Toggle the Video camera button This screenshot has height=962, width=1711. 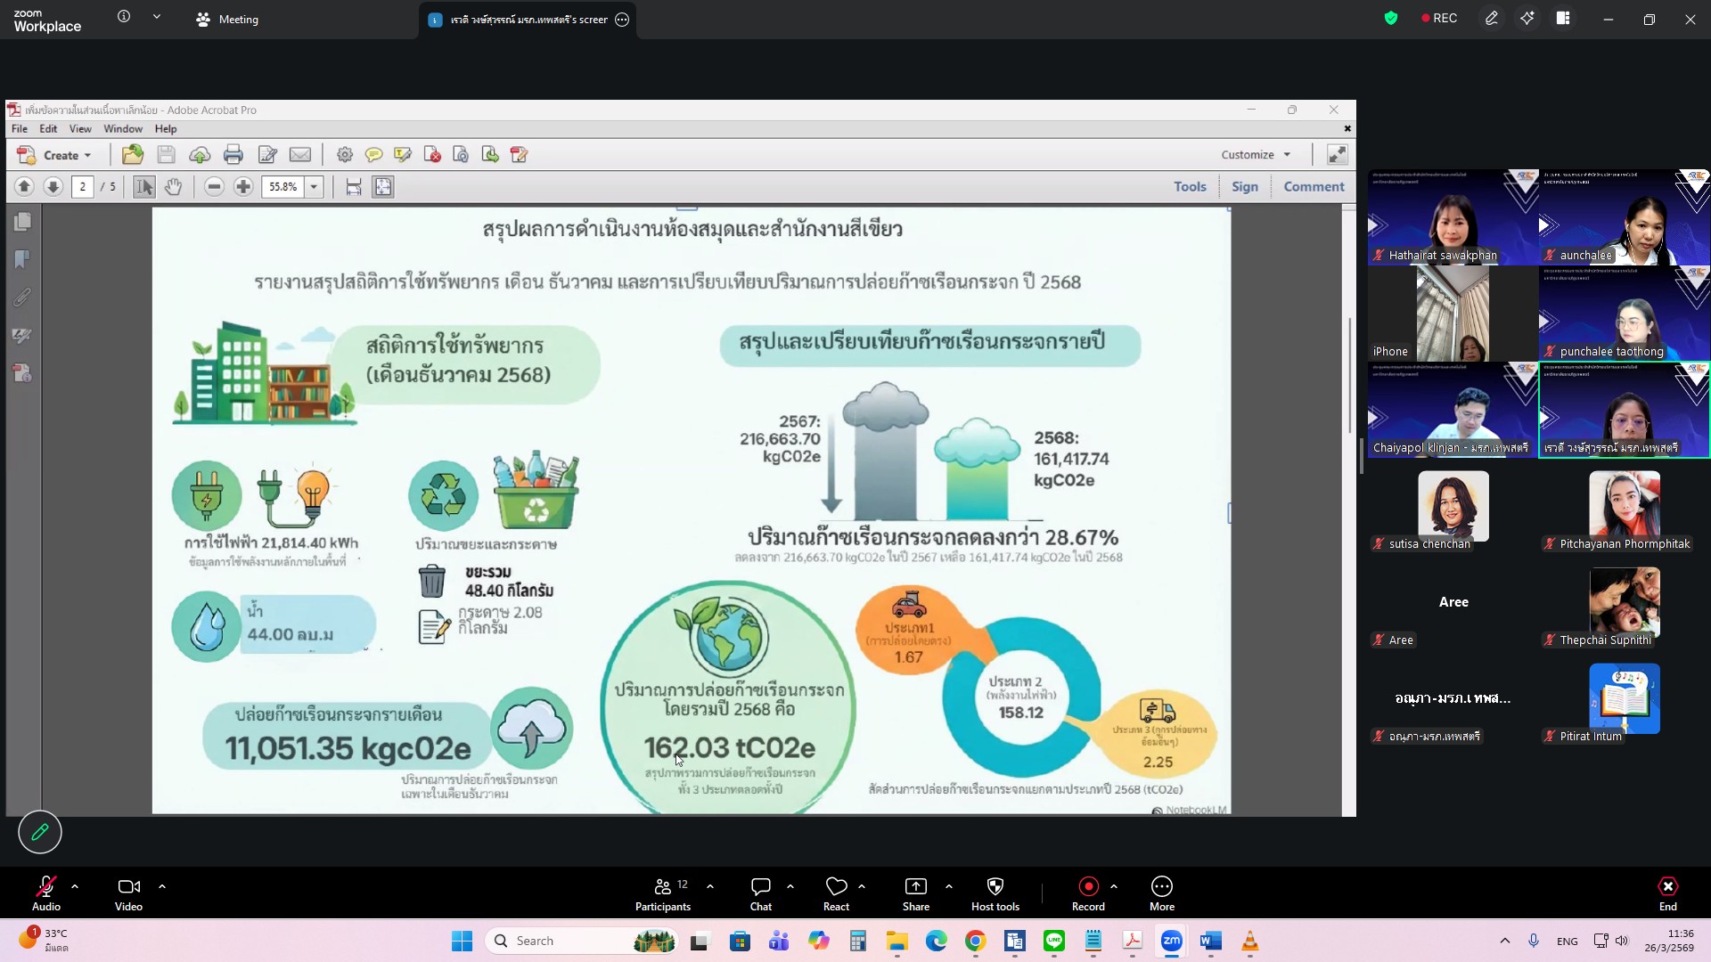tap(128, 893)
